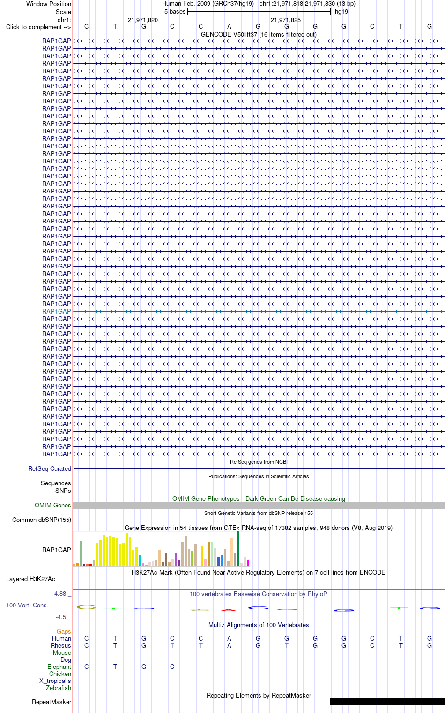Select the "Human" alignment row label
The width and height of the screenshot is (445, 713).
(x=61, y=638)
